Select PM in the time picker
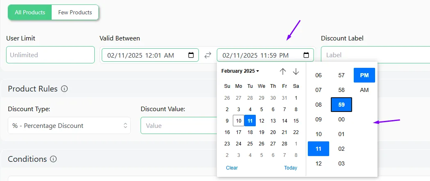 364,75
